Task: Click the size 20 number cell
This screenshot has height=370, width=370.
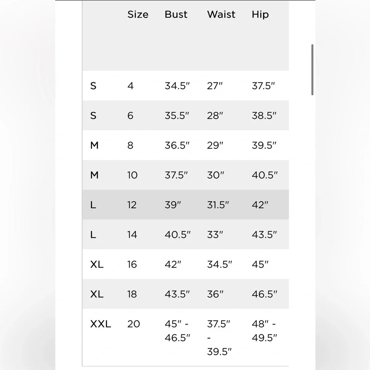Action: [x=134, y=324]
